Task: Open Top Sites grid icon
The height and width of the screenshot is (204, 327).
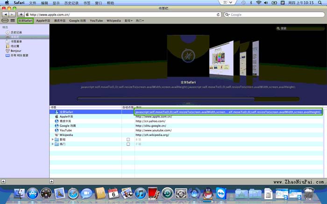Action: tap(13, 20)
